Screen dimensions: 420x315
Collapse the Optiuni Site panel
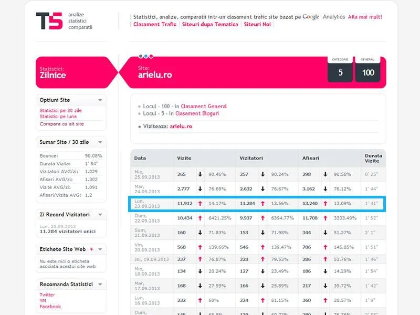100,100
